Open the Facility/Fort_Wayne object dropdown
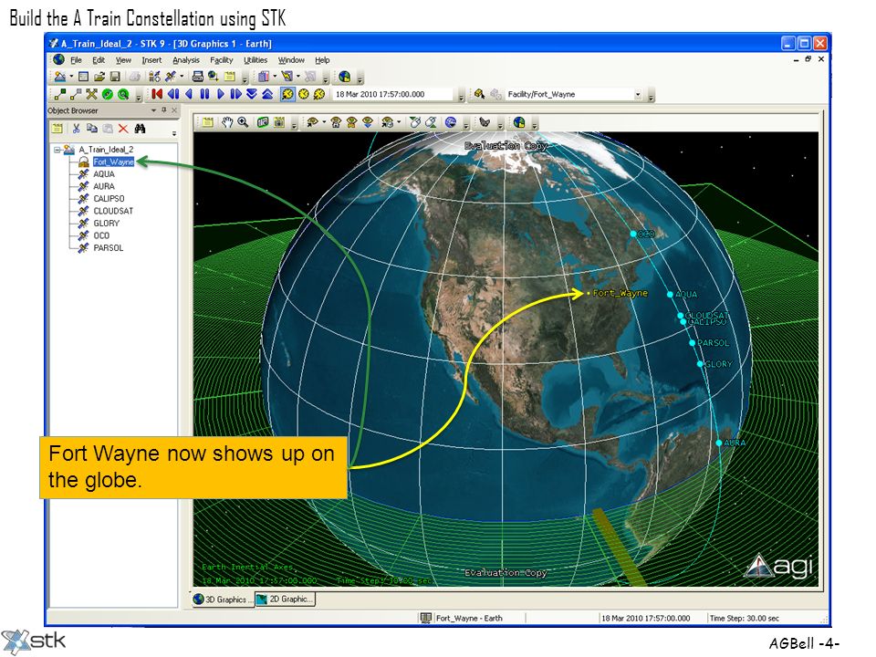The width and height of the screenshot is (876, 657). (638, 94)
